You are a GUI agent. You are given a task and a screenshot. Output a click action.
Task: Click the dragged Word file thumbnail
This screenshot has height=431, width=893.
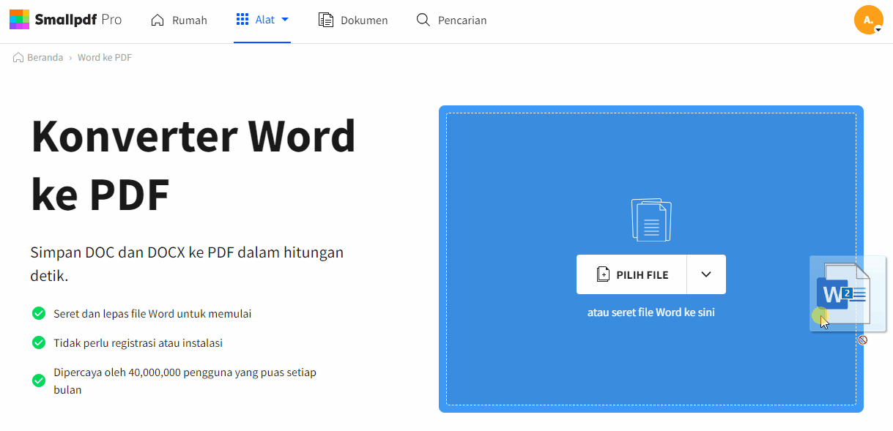[x=848, y=293]
